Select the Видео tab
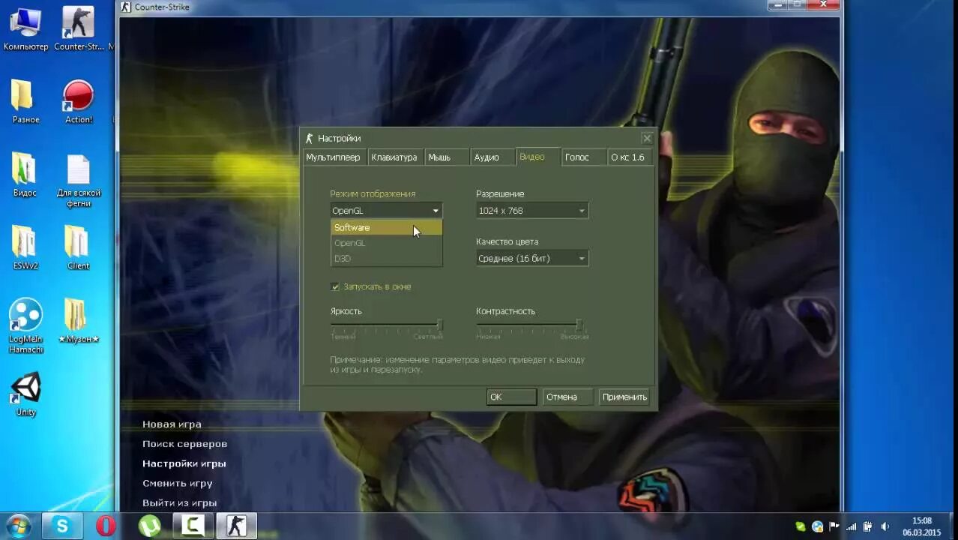 (537, 156)
